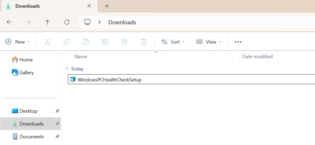Open the See more three-dots menu
The image size is (315, 145).
238,42
